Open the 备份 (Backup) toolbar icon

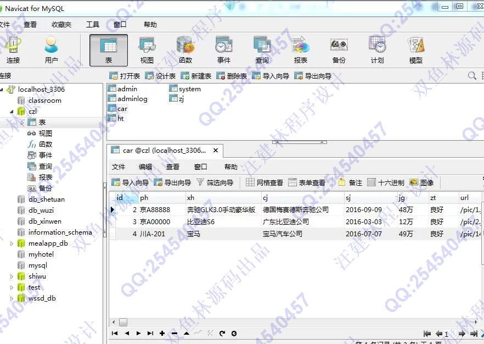339,50
